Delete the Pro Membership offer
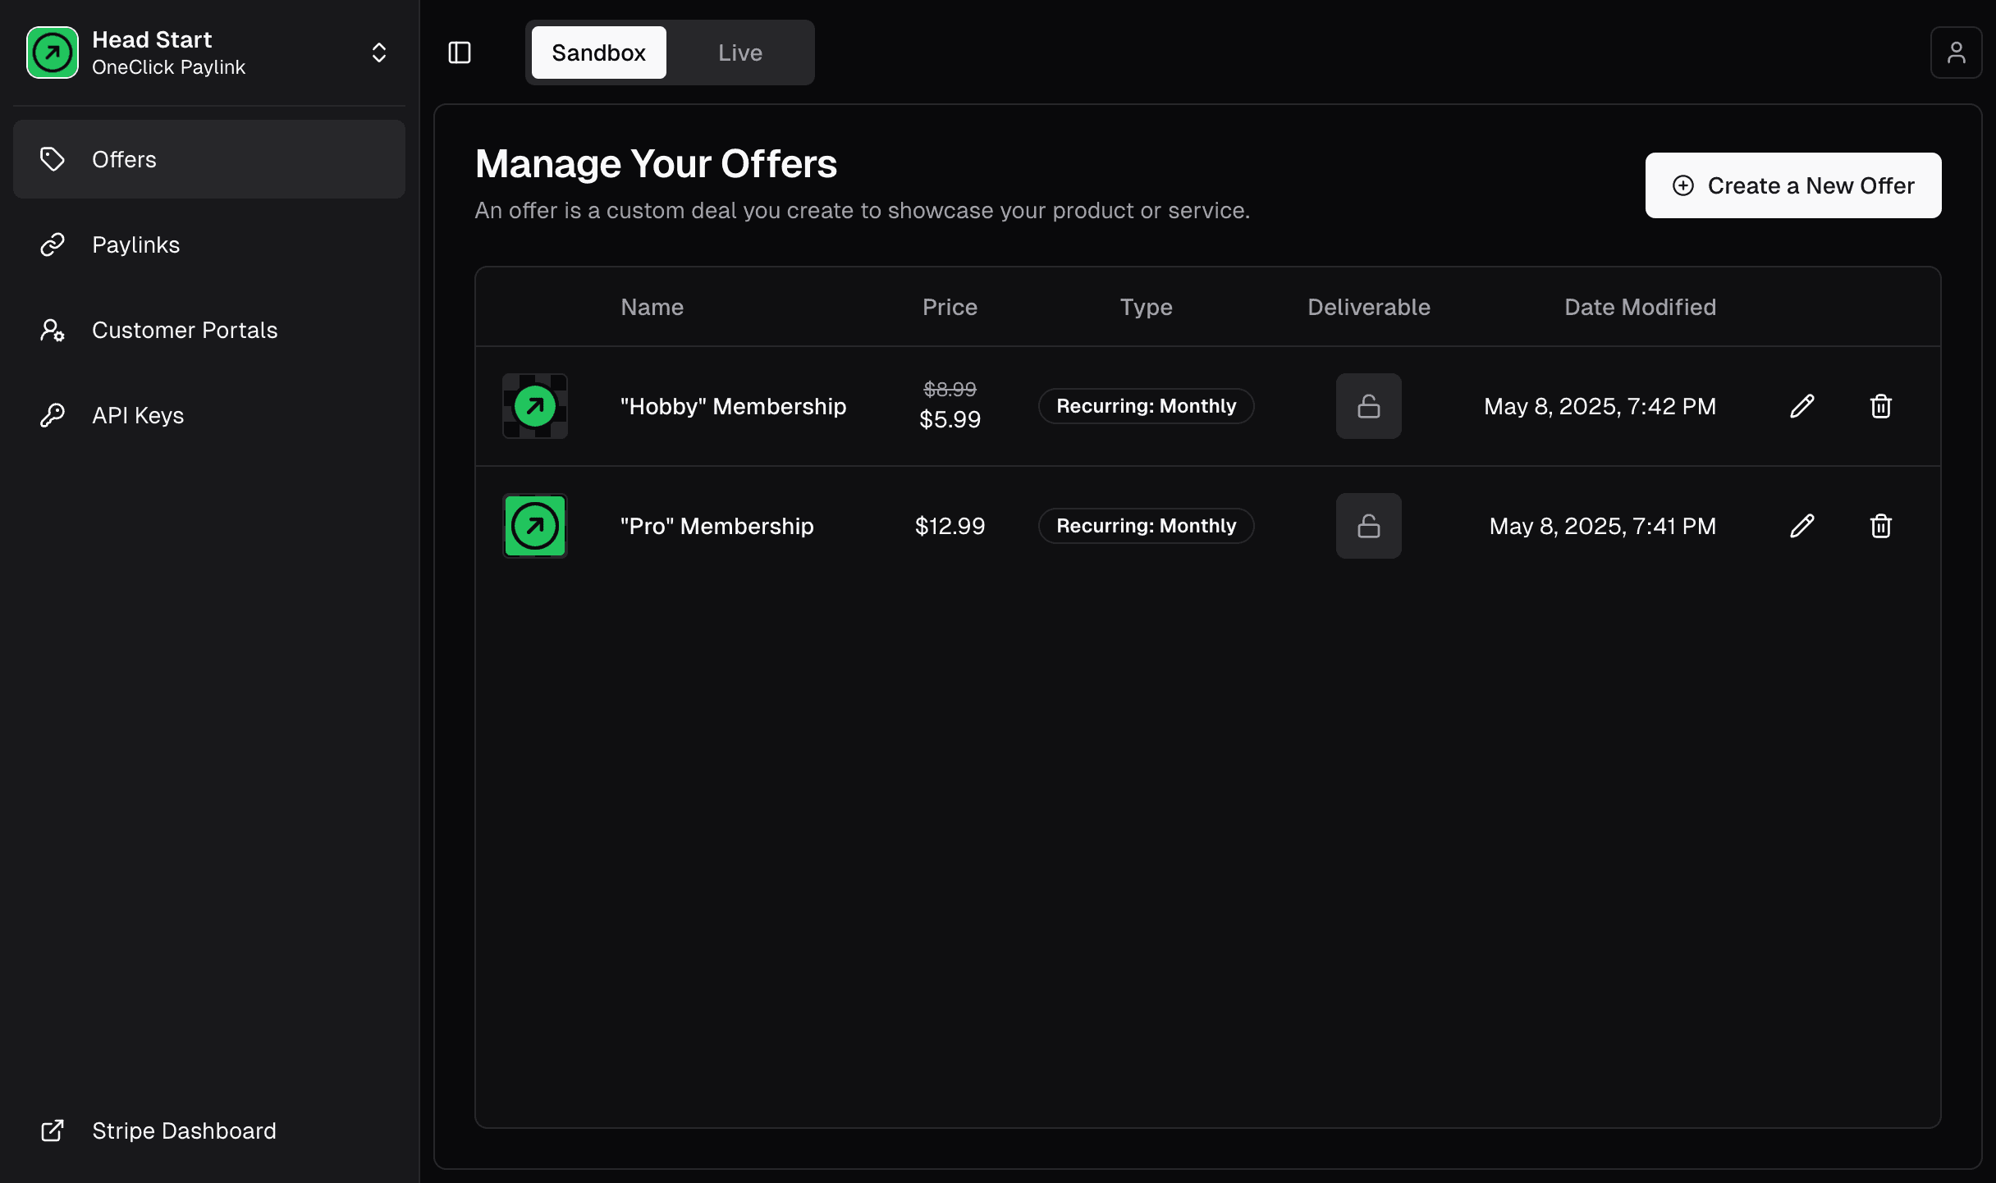 pos(1881,526)
